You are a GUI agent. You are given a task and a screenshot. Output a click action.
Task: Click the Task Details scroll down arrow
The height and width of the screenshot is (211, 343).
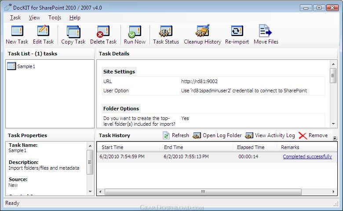(333, 124)
